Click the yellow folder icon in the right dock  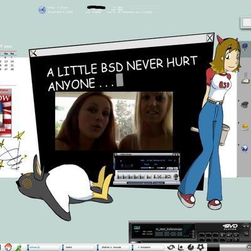(245, 127)
